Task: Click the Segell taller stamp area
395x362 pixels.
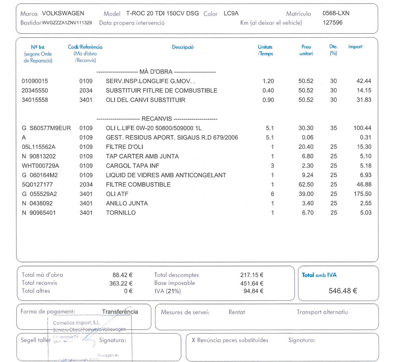Action: tap(35, 340)
